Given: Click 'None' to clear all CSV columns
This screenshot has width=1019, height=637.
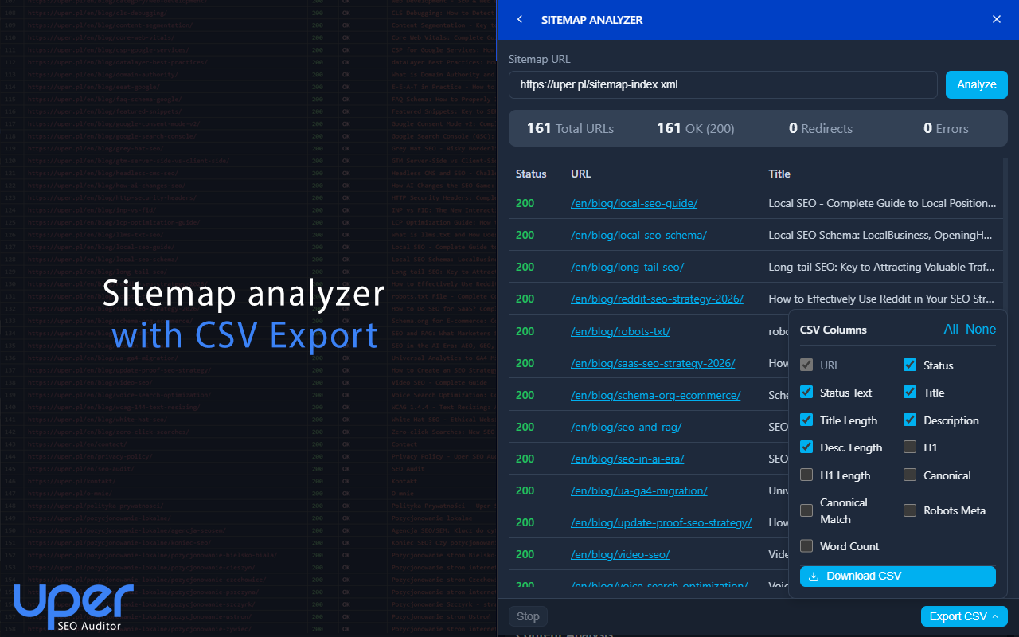Looking at the screenshot, I should [981, 329].
